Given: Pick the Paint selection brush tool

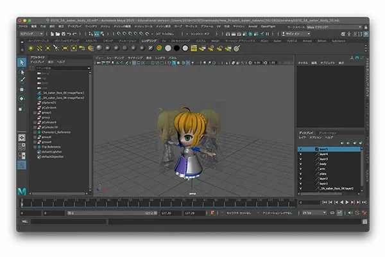Looking at the screenshot, I should (22, 80).
